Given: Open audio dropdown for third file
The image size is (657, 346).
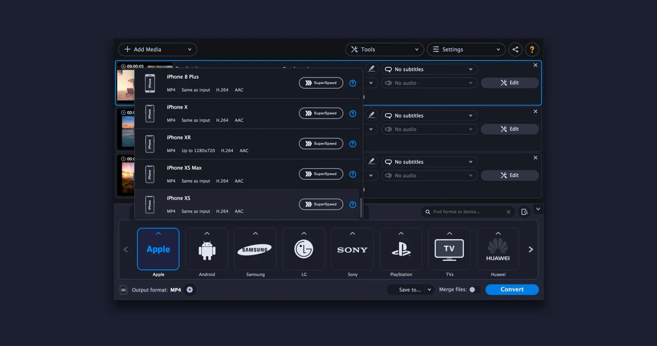Looking at the screenshot, I should point(429,175).
